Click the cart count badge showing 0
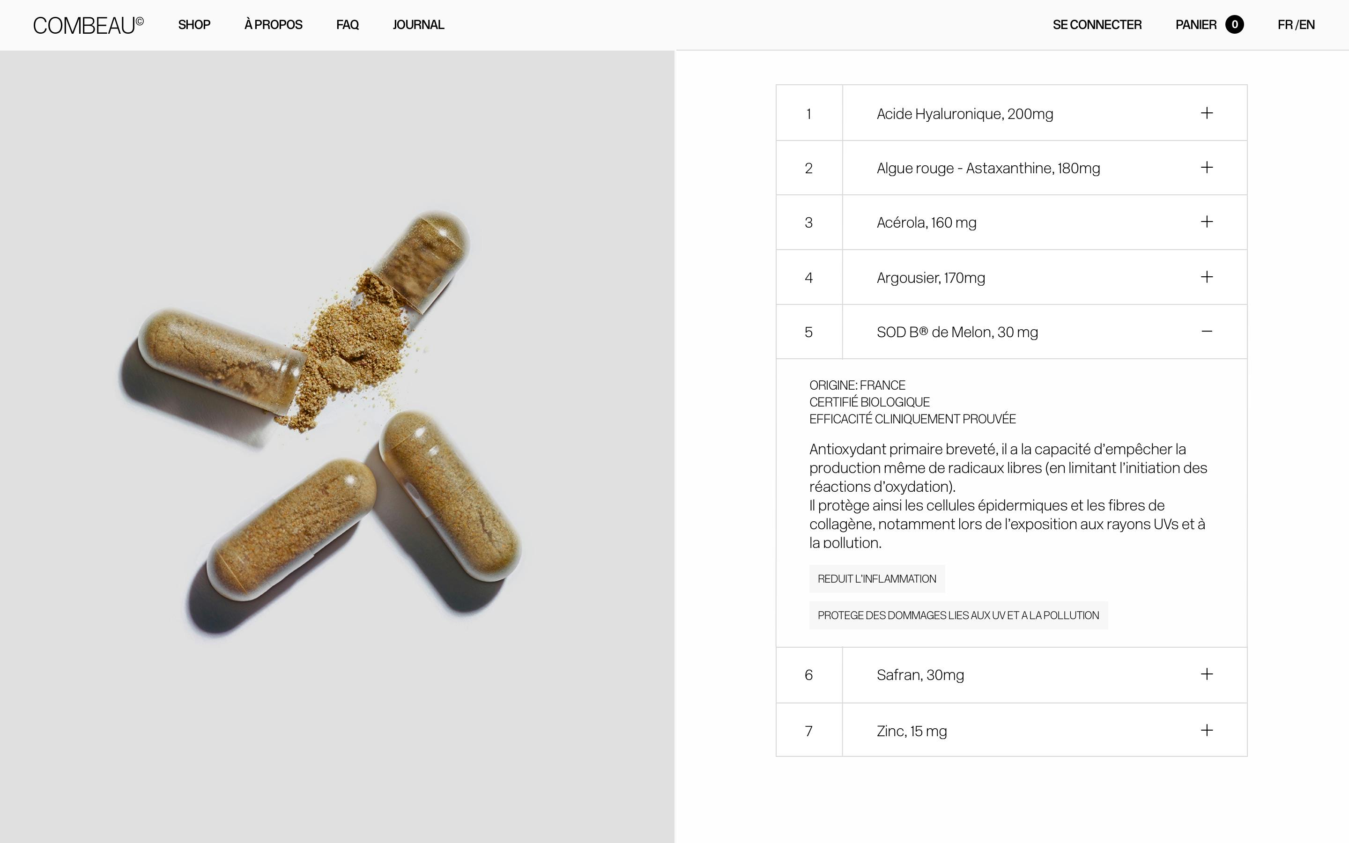 tap(1232, 24)
